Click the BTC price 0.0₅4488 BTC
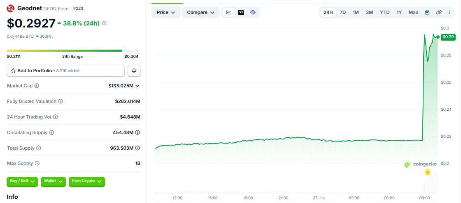461x203 pixels. [20, 36]
